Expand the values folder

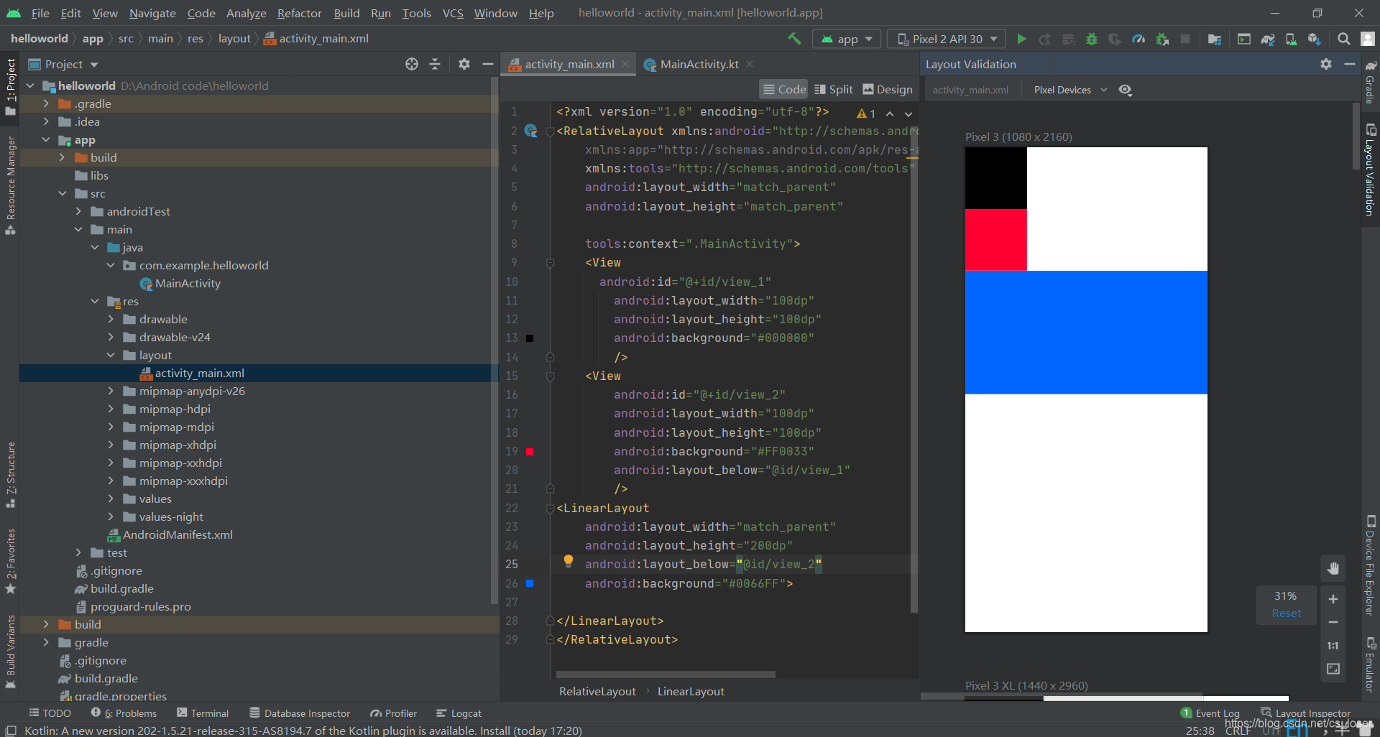111,499
